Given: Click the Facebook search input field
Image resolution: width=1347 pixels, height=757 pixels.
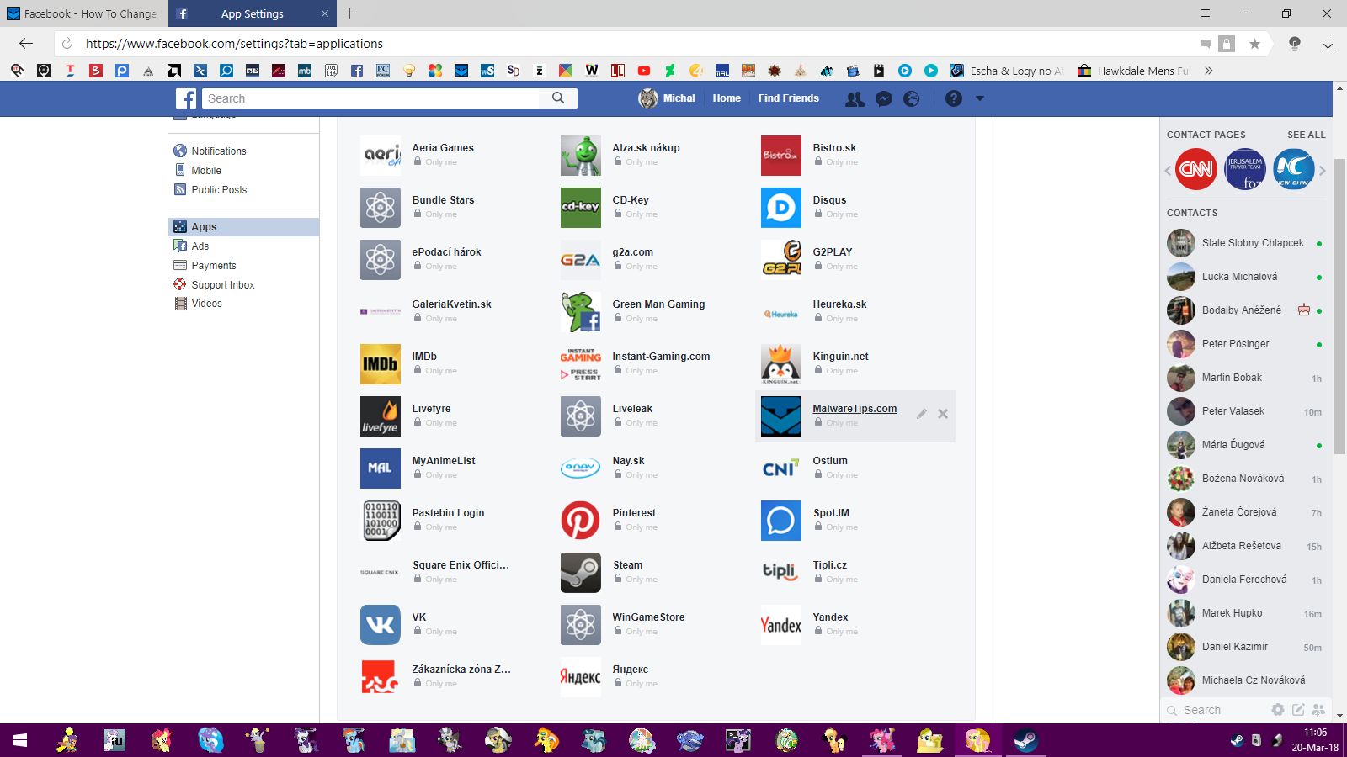Looking at the screenshot, I should 370,98.
